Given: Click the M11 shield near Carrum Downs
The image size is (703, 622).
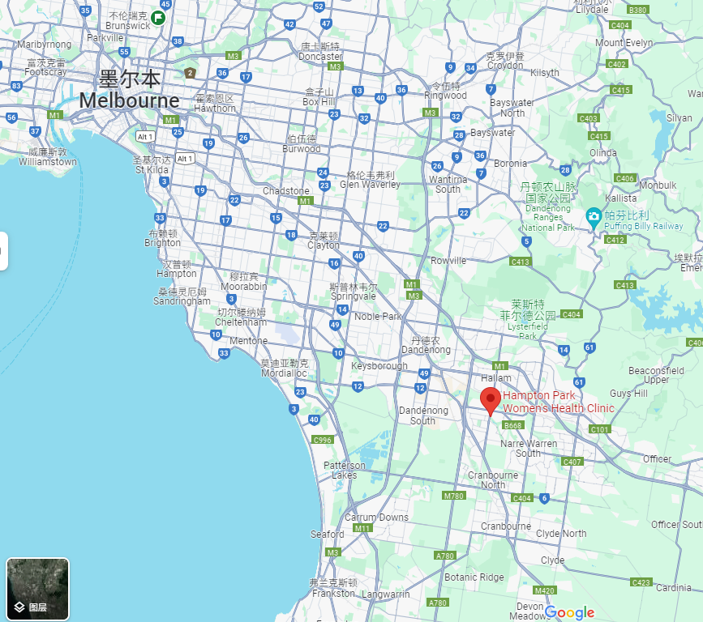Looking at the screenshot, I should (x=362, y=528).
